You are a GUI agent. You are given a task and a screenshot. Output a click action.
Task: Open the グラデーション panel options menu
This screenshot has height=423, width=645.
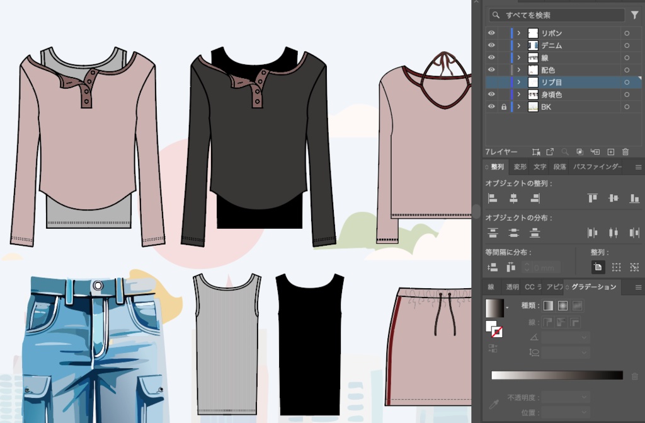point(638,287)
